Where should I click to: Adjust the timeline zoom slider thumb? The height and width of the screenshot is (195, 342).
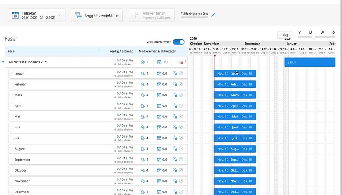tap(313, 37)
